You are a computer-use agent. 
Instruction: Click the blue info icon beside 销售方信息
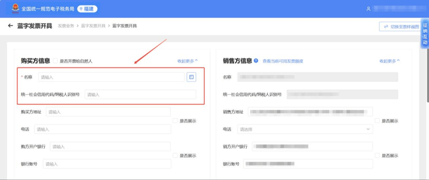(256, 61)
